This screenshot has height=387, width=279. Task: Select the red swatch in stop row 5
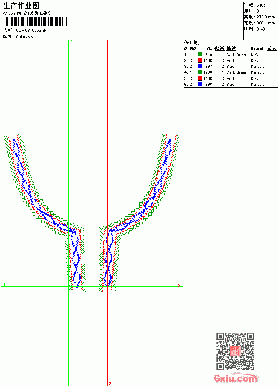[200, 78]
